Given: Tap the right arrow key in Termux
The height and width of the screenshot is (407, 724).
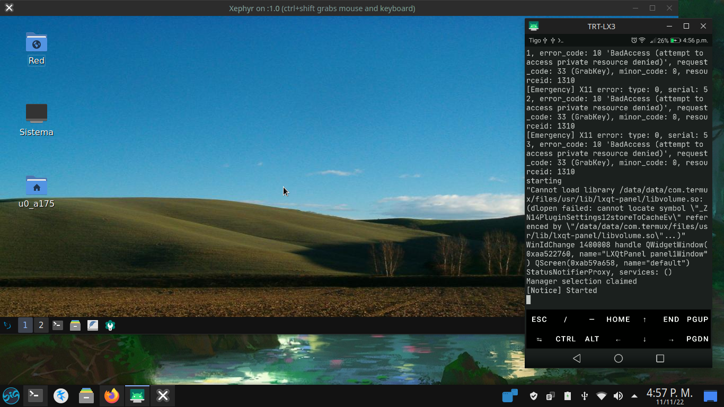Looking at the screenshot, I should coord(671,339).
